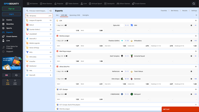Open Support in sidebar
The width and height of the screenshot is (199, 112).
coord(9,52)
